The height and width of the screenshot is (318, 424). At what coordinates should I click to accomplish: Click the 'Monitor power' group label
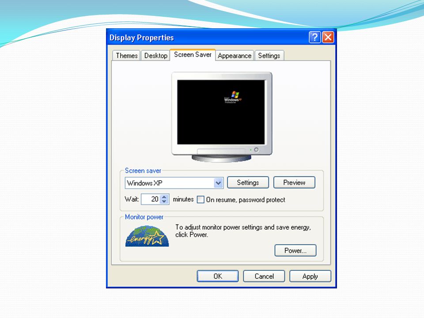[x=144, y=217]
